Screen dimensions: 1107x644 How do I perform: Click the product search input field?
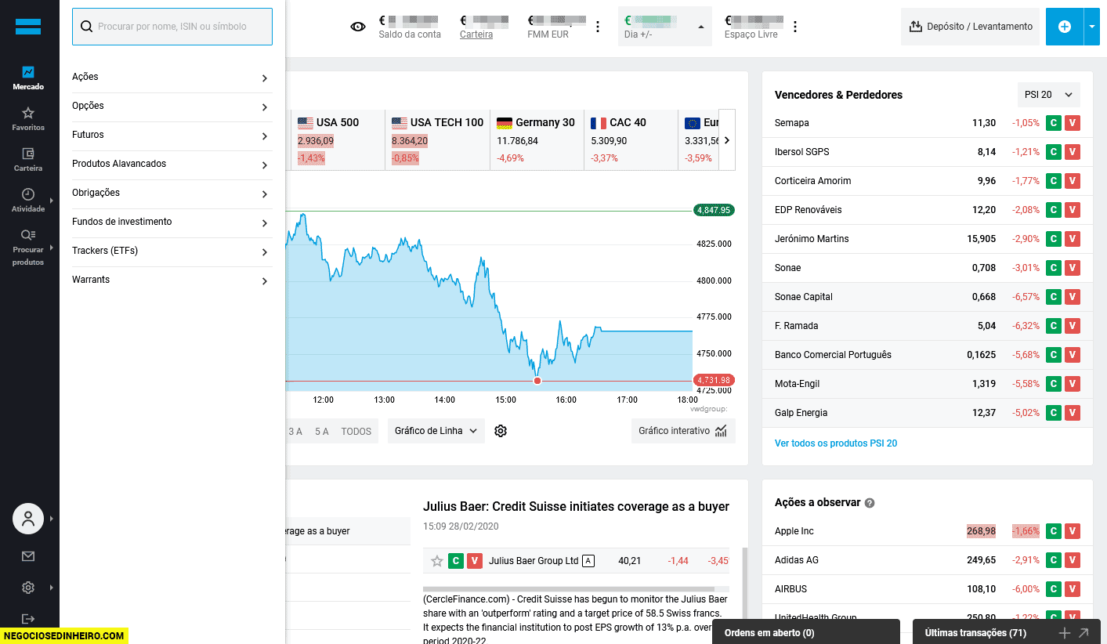[x=172, y=27]
